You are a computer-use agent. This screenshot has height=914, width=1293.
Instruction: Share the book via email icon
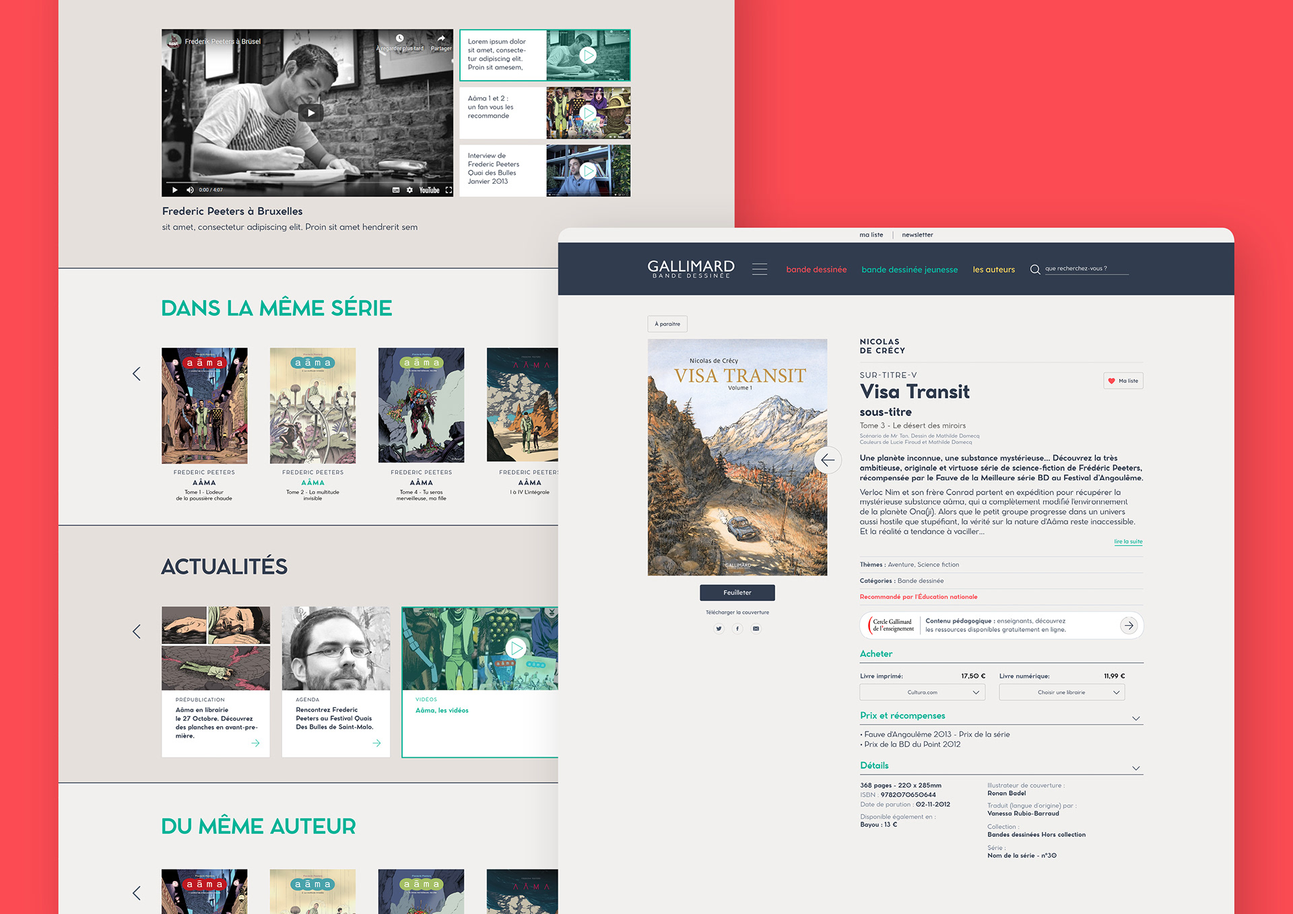[x=756, y=629]
